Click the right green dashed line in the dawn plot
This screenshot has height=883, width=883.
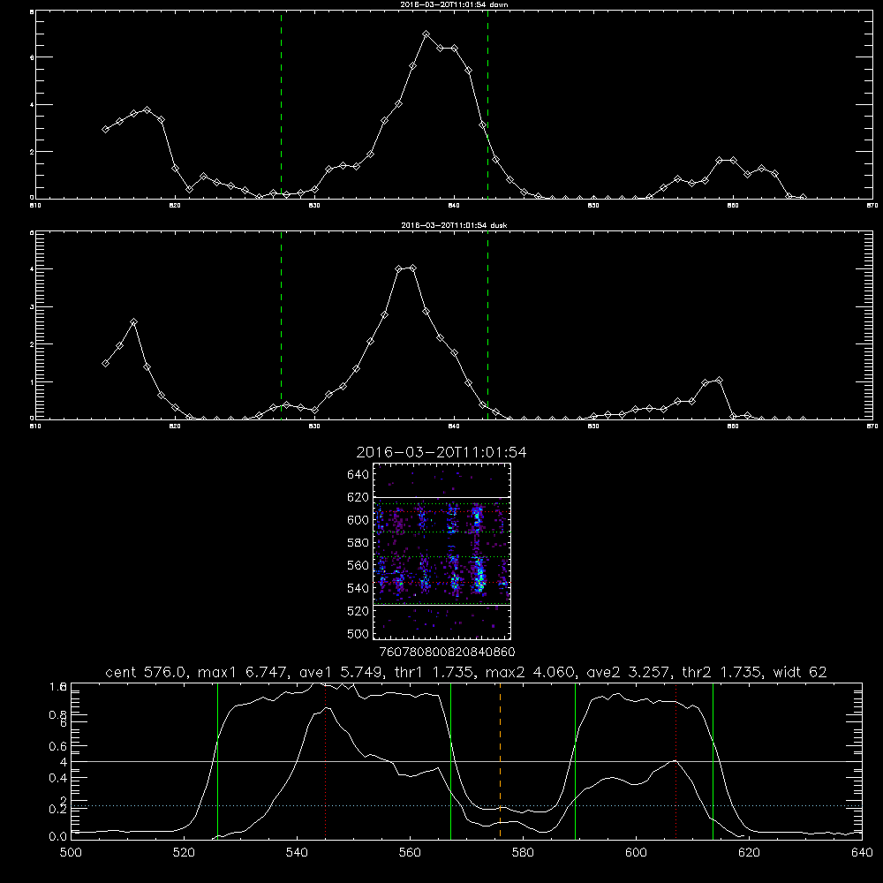(487, 105)
